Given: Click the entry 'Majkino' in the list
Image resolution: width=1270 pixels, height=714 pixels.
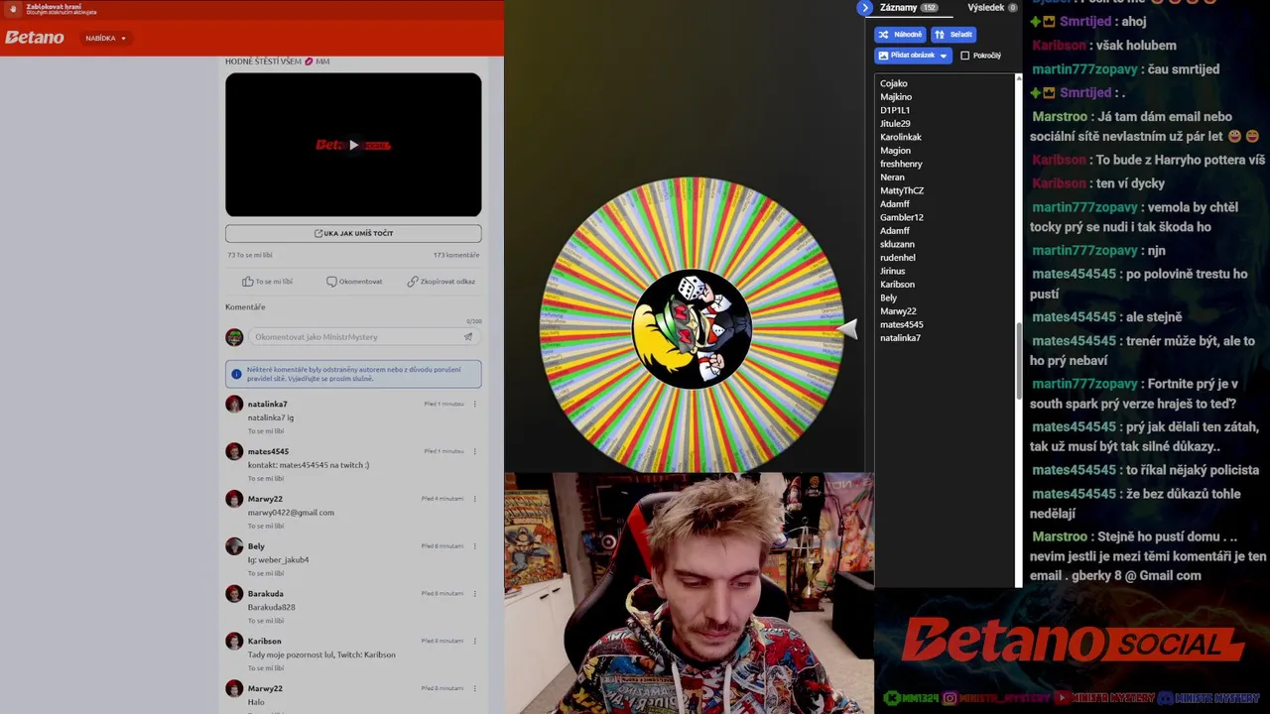Looking at the screenshot, I should point(896,97).
